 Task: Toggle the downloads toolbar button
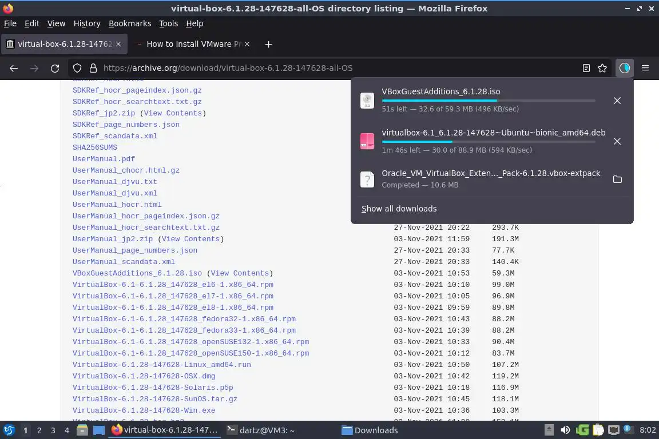pyautogui.click(x=625, y=68)
